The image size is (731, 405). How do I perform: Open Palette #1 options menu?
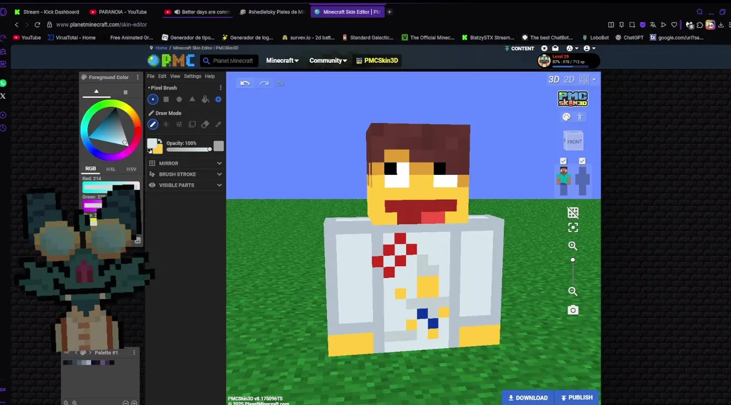134,353
